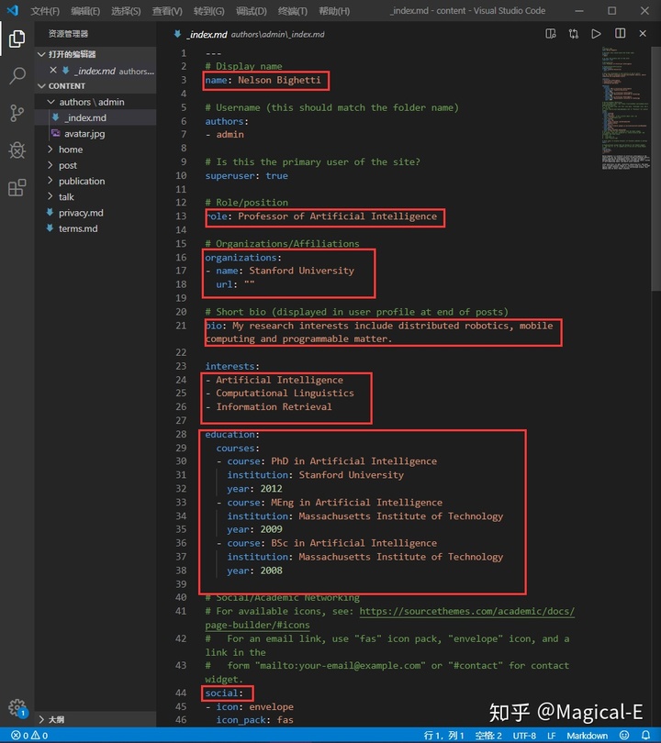
Task: Click the 行 1, 列 1 cursor position
Action: coord(443,736)
